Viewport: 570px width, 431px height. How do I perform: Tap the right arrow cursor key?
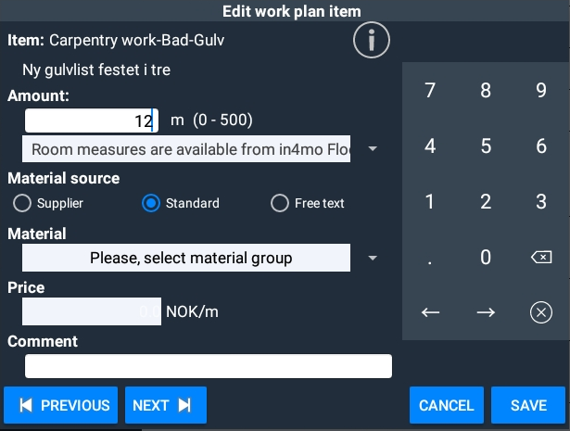point(486,312)
